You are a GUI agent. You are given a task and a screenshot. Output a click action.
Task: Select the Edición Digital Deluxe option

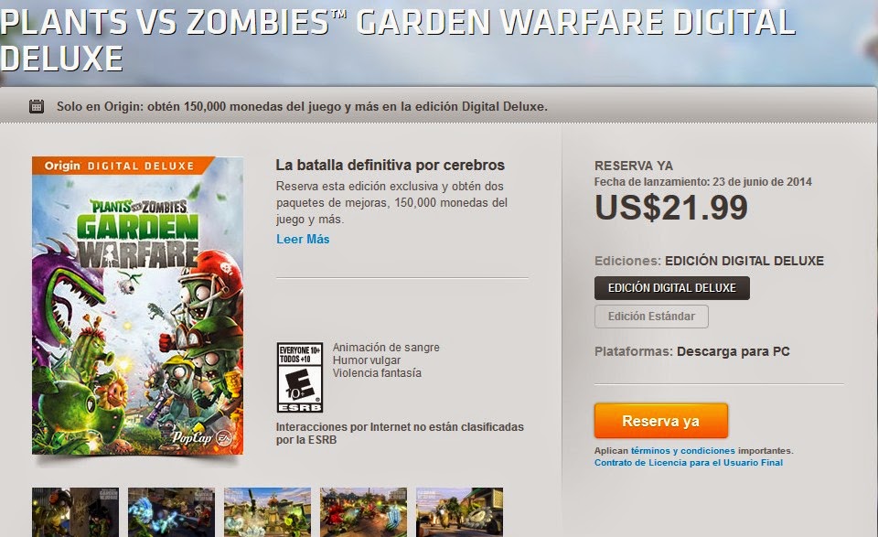tap(672, 288)
